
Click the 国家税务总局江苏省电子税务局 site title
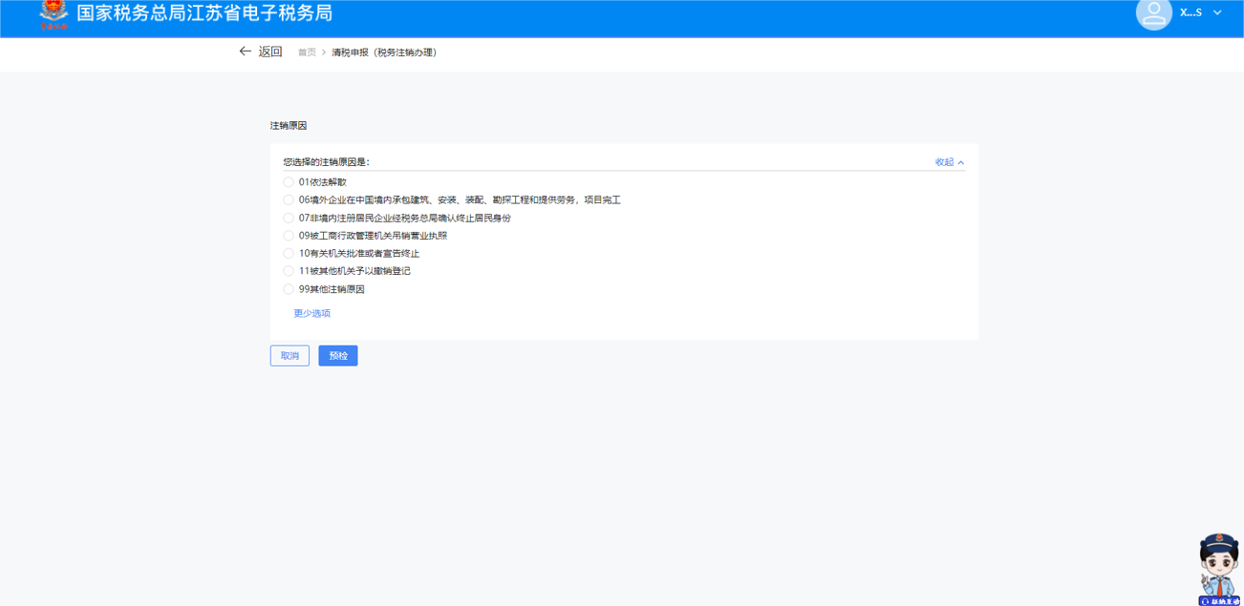204,13
